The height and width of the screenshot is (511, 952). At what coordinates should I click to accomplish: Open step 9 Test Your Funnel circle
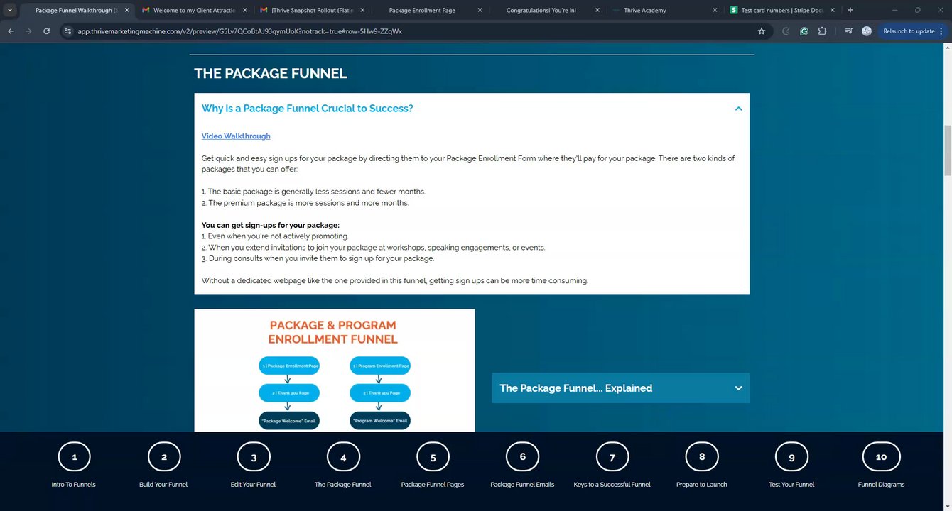coord(791,457)
